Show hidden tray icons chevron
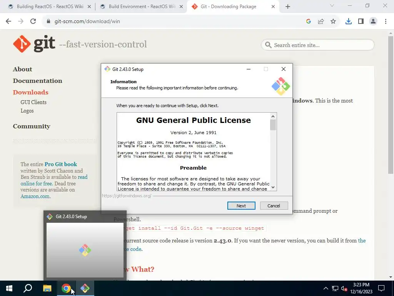This screenshot has width=394, height=296. pos(326,288)
